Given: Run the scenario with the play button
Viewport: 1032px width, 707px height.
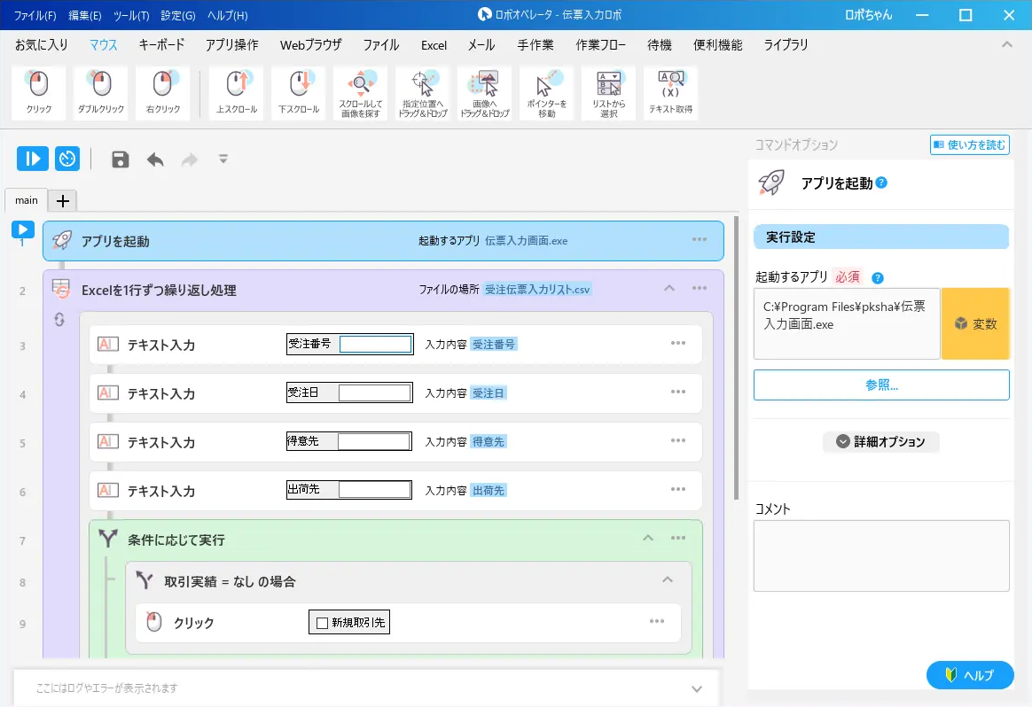Looking at the screenshot, I should point(32,159).
